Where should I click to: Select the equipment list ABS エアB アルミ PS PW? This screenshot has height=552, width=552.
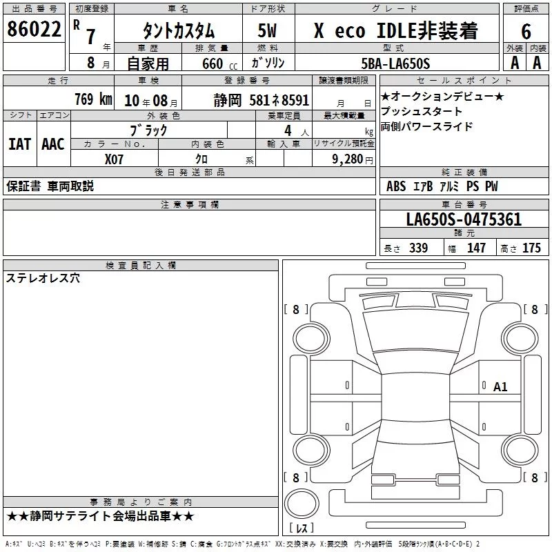(x=442, y=186)
